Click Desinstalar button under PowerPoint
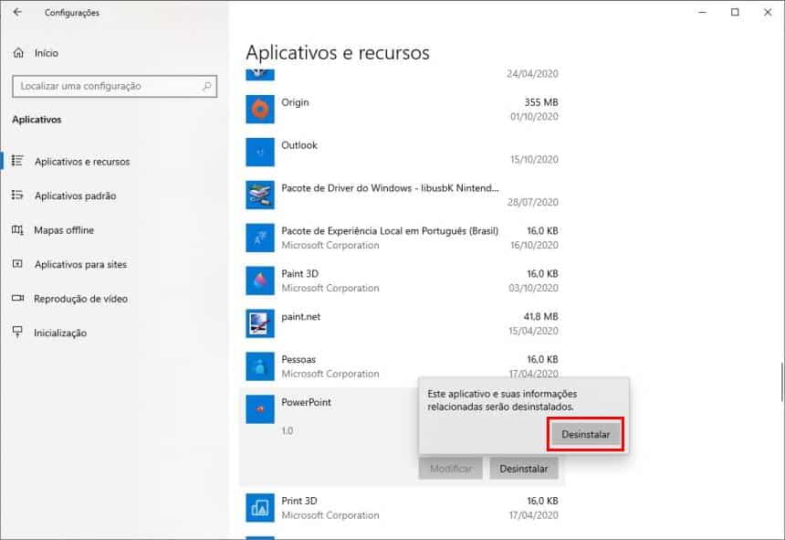Screen dimensions: 785x540 pyautogui.click(x=524, y=469)
